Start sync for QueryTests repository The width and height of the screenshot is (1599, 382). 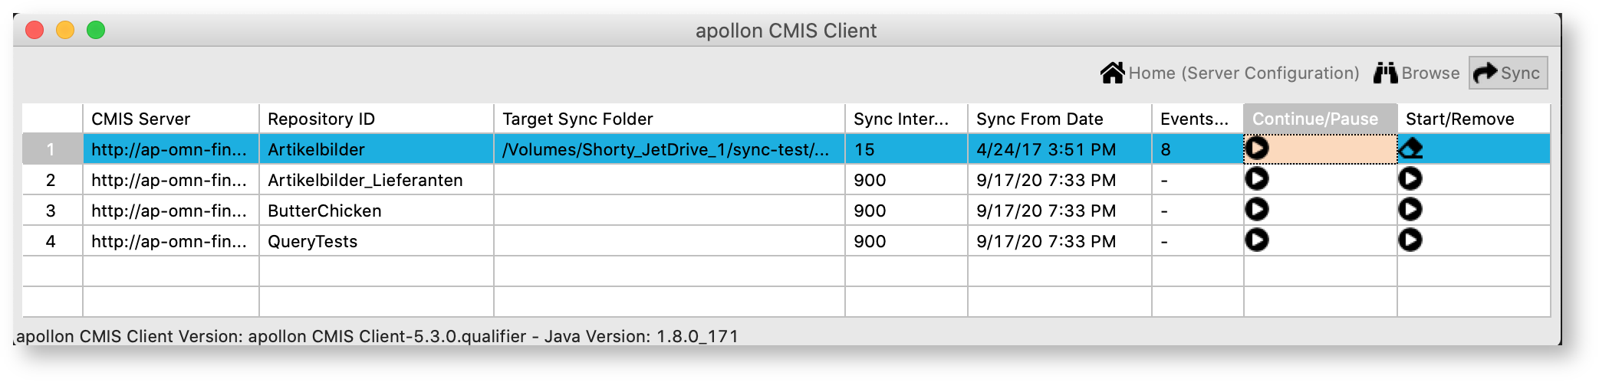(x=1410, y=240)
